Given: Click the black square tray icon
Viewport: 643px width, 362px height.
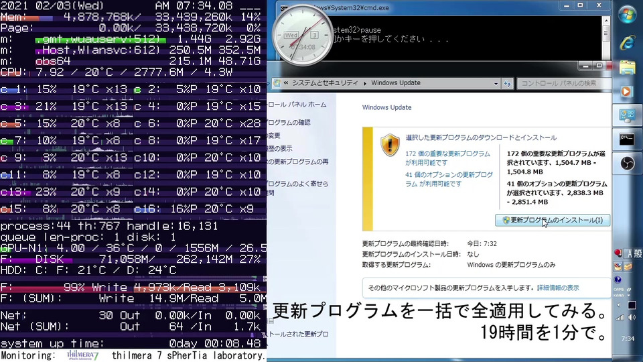Looking at the screenshot, I should 632,305.
